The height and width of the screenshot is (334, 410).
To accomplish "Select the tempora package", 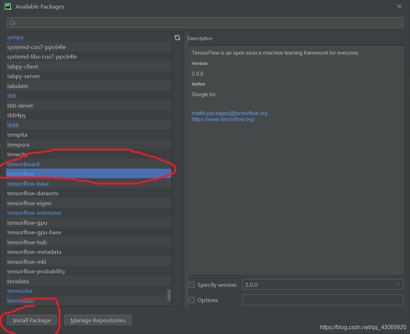I will [89, 144].
